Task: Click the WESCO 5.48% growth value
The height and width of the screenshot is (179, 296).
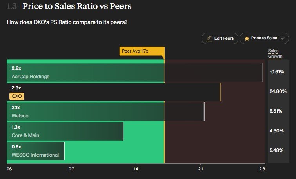Action: click(x=276, y=150)
